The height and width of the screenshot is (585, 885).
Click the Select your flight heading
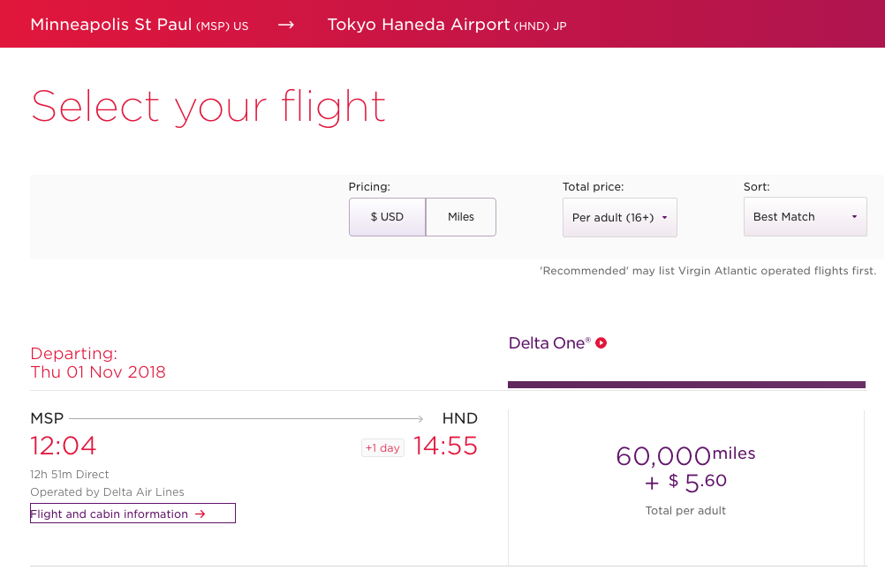[x=208, y=106]
